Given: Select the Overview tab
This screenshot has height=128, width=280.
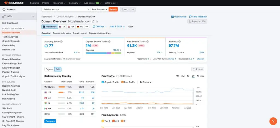Looking at the screenshot, I should click(46, 33).
